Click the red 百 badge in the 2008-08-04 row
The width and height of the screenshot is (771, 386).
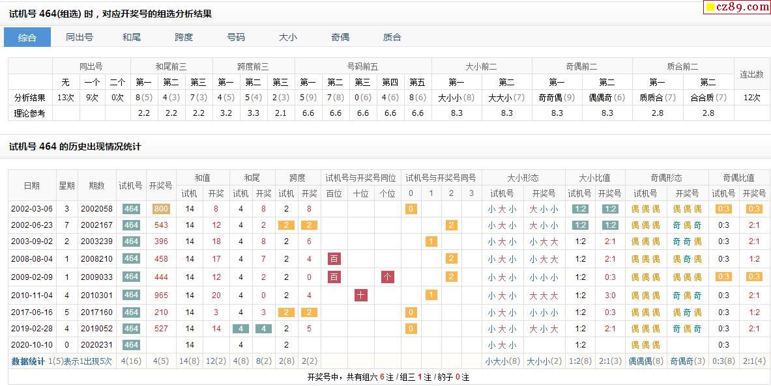coord(334,259)
